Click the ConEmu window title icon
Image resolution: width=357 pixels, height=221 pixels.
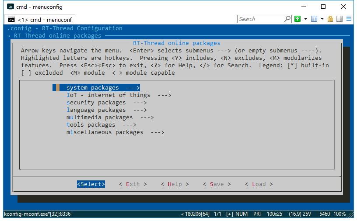click(x=10, y=7)
